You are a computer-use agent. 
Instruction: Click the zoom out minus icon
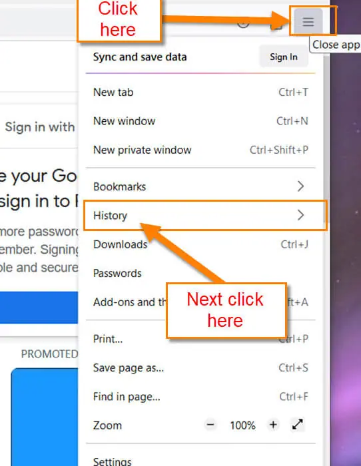click(210, 425)
